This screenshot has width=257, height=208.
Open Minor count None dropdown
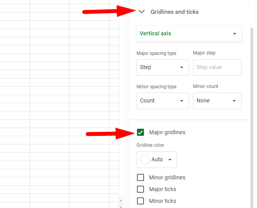pyautogui.click(x=217, y=101)
